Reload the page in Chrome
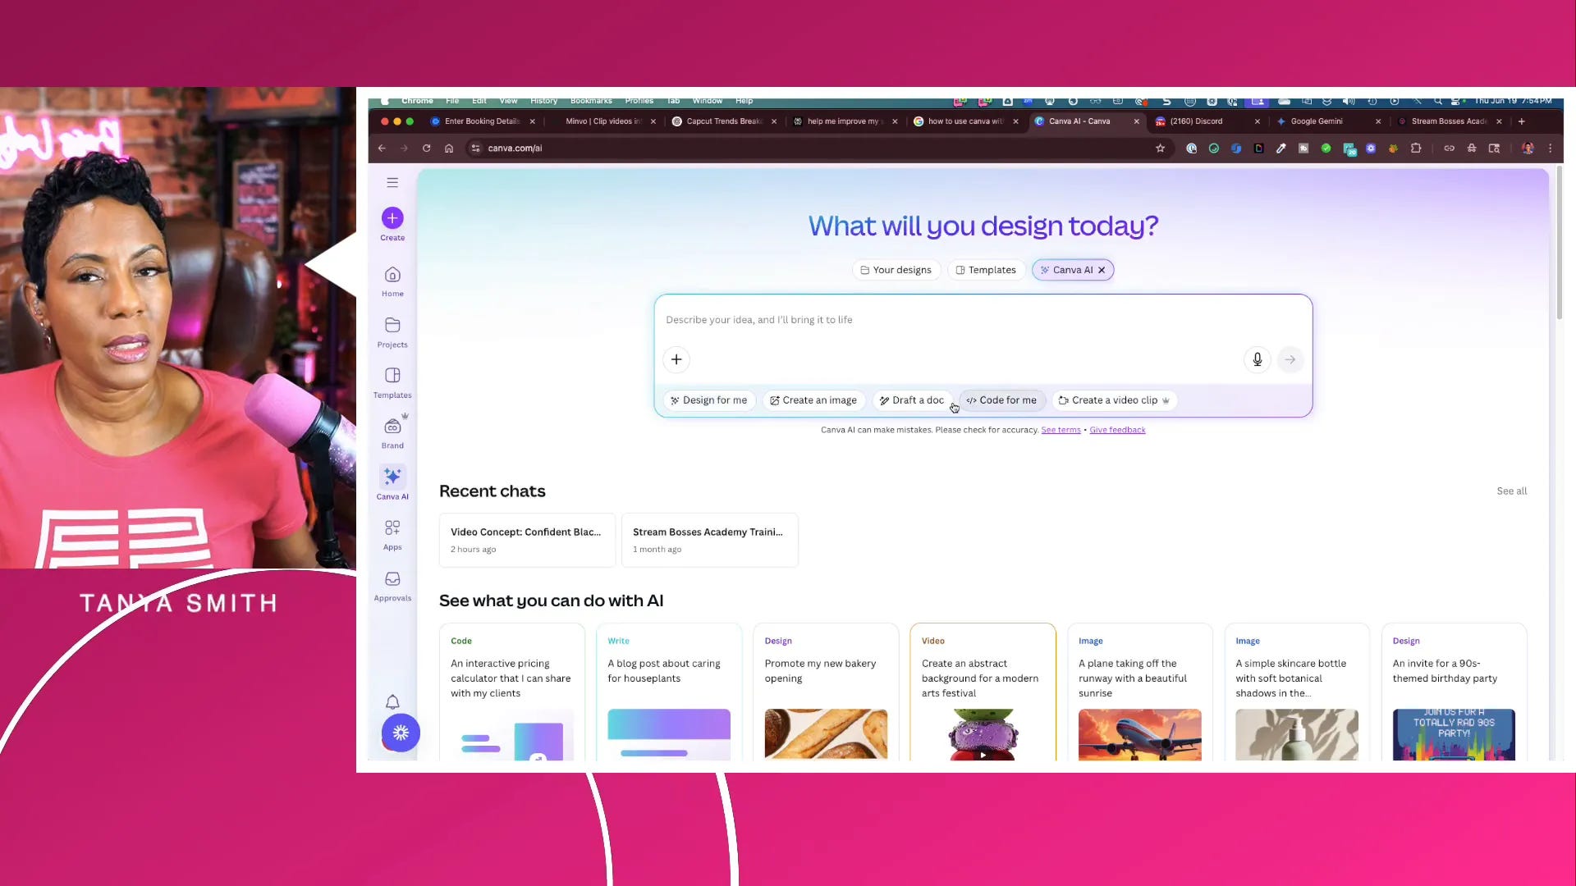Screen dimensions: 1576x886 tap(426, 148)
